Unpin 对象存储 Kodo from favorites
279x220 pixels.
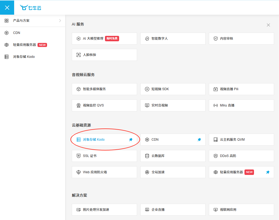pyautogui.click(x=131, y=139)
